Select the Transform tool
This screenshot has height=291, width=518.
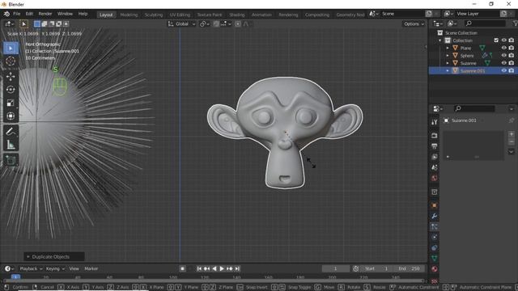click(11, 116)
